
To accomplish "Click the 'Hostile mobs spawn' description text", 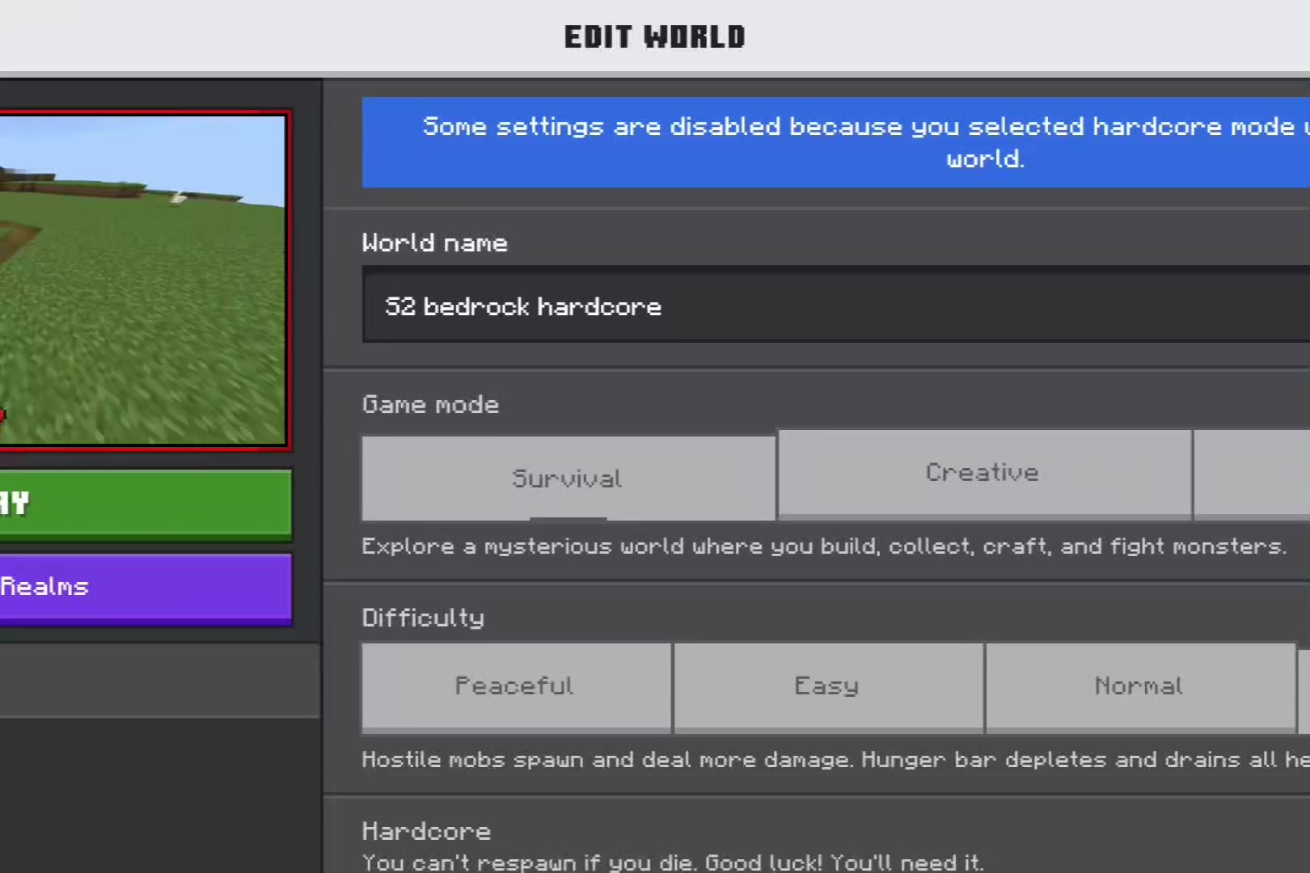I will point(836,760).
